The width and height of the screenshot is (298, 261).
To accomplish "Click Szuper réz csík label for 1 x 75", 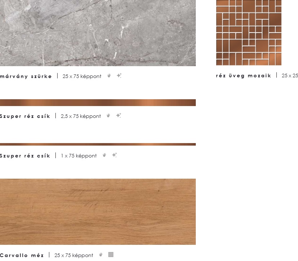I will pos(25,156).
